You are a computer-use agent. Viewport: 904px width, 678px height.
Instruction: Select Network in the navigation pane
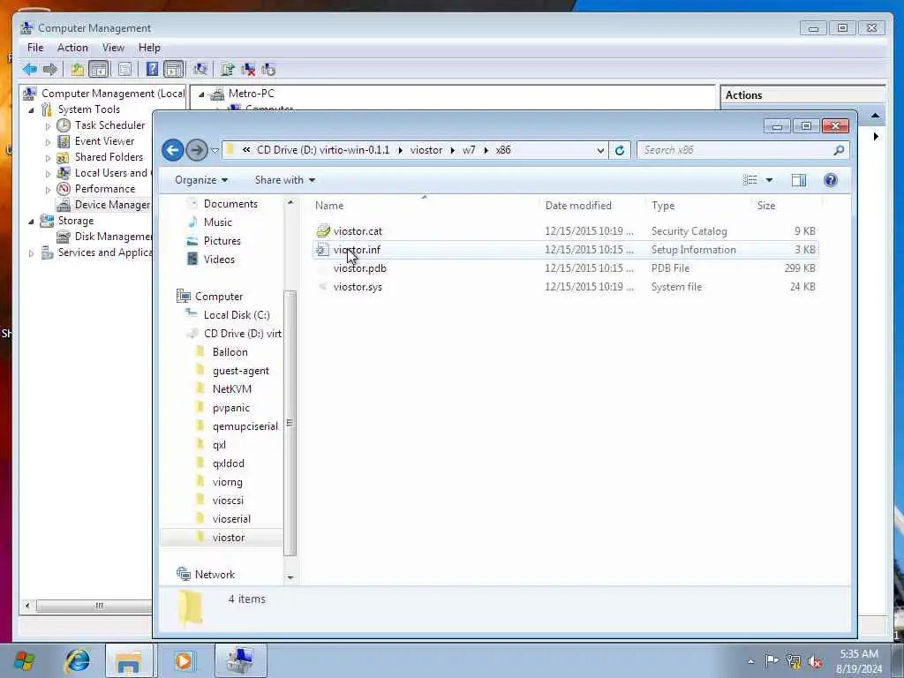point(215,575)
